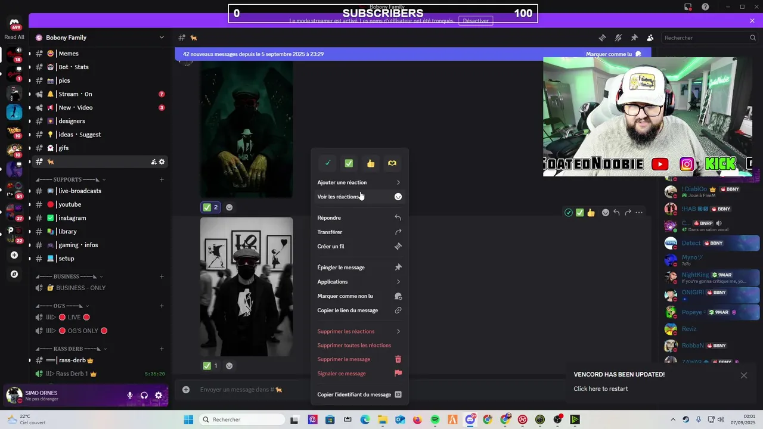
Task: Toggle green check reaction showing count 2
Action: (210, 207)
